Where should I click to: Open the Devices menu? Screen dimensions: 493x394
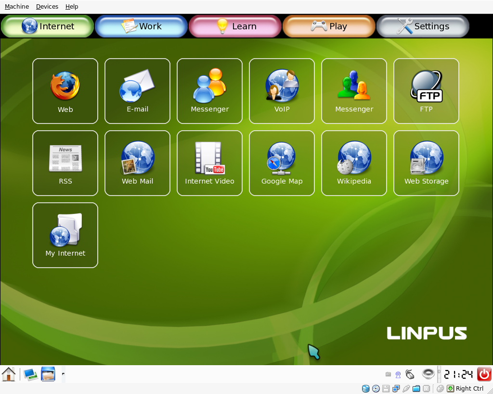coord(47,6)
